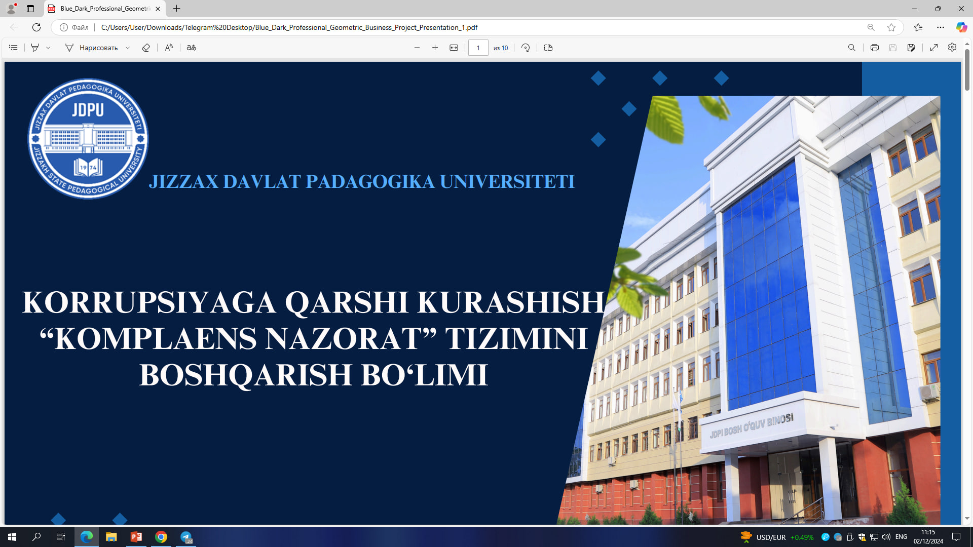Open a new browser tab
Screen dimensions: 973x547
(176, 9)
